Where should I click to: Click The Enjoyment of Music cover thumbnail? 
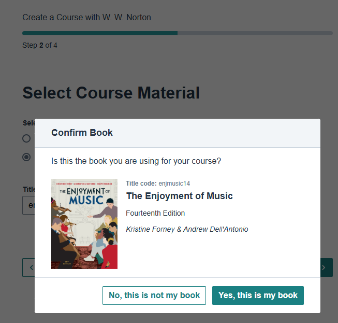pos(84,224)
